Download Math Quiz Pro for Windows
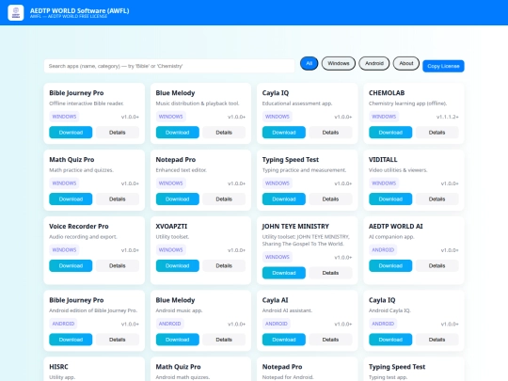This screenshot has width=508, height=381. click(71, 198)
